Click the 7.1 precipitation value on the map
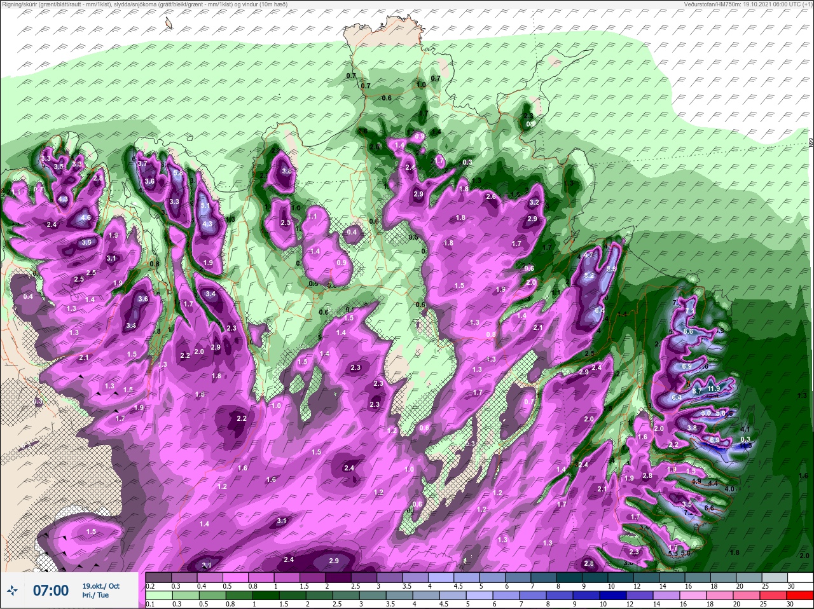 pos(691,310)
